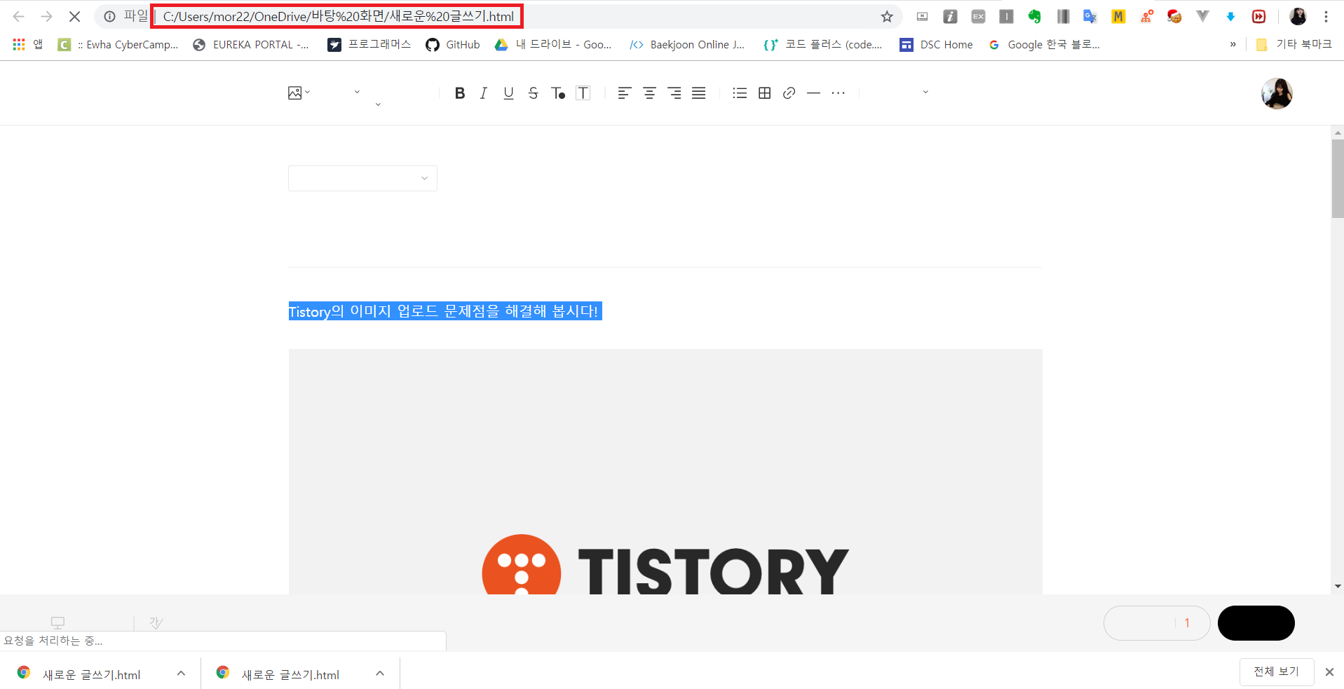Expand the image insert dropdown arrow
The image size is (1344, 689).
coord(307,92)
